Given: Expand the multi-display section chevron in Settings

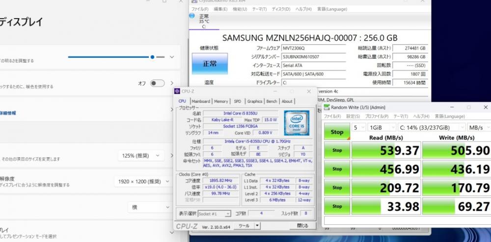Looking at the screenshot, I should click(x=171, y=233).
